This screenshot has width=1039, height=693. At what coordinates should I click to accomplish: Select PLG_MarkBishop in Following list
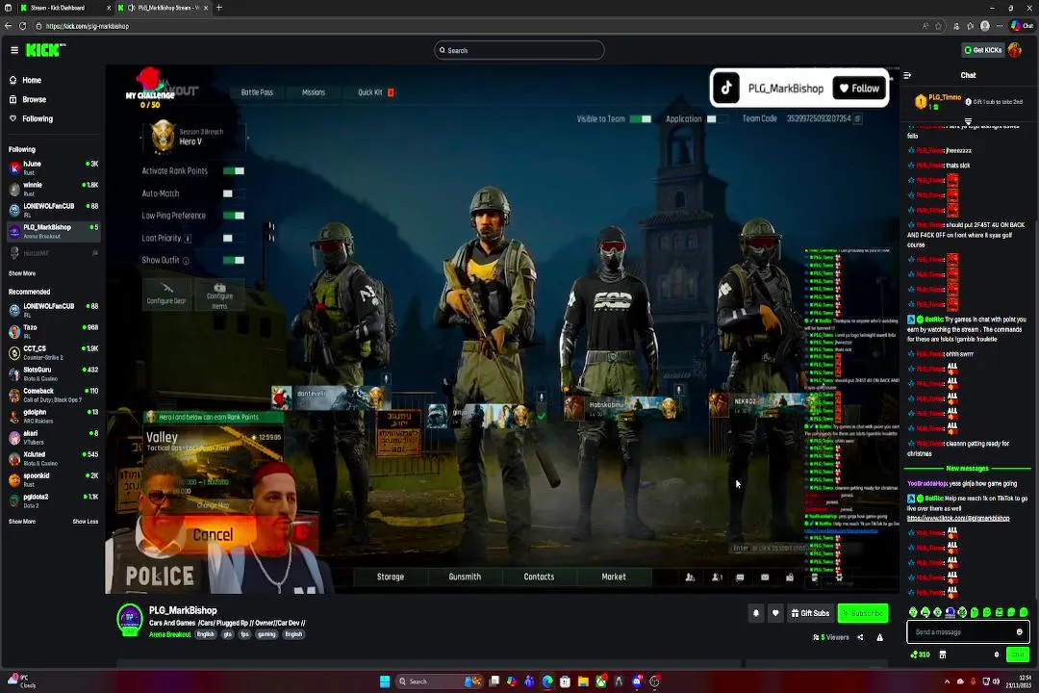pos(53,231)
